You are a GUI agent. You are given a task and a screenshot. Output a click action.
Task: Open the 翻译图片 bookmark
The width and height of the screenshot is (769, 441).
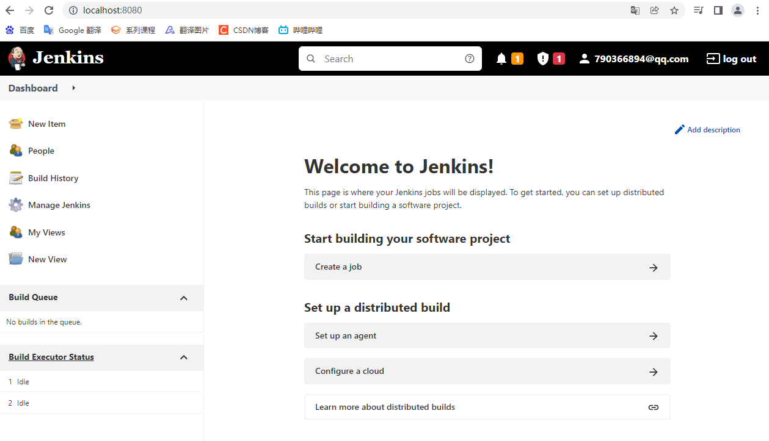pyautogui.click(x=187, y=30)
